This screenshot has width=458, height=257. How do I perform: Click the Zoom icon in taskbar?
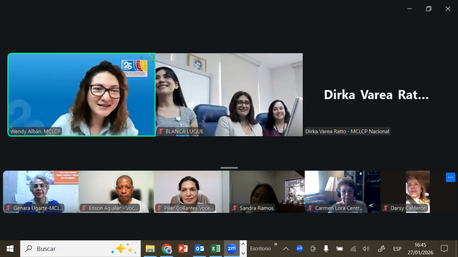tap(232, 249)
